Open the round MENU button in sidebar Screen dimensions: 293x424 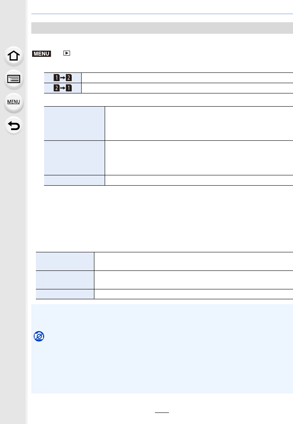[x=14, y=102]
